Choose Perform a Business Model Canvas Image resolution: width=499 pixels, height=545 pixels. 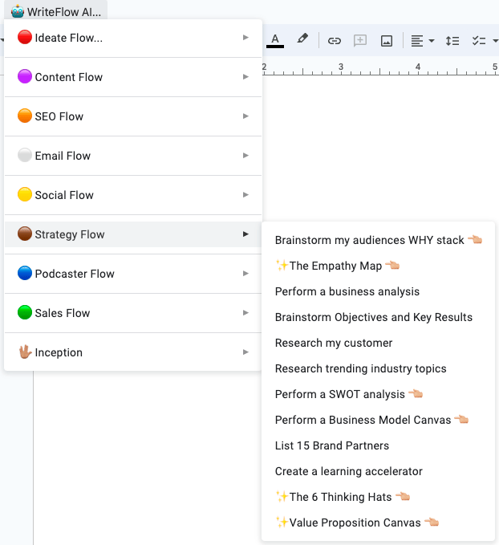[378, 421]
